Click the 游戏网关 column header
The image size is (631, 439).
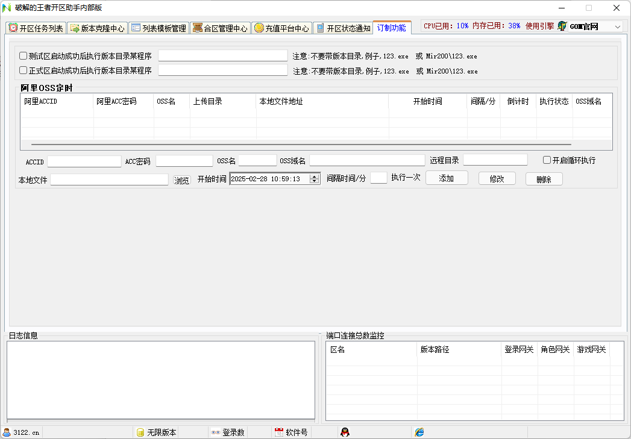[x=592, y=349]
